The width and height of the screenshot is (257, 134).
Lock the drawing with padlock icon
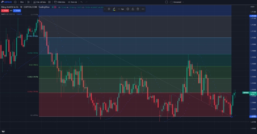click(x=133, y=9)
